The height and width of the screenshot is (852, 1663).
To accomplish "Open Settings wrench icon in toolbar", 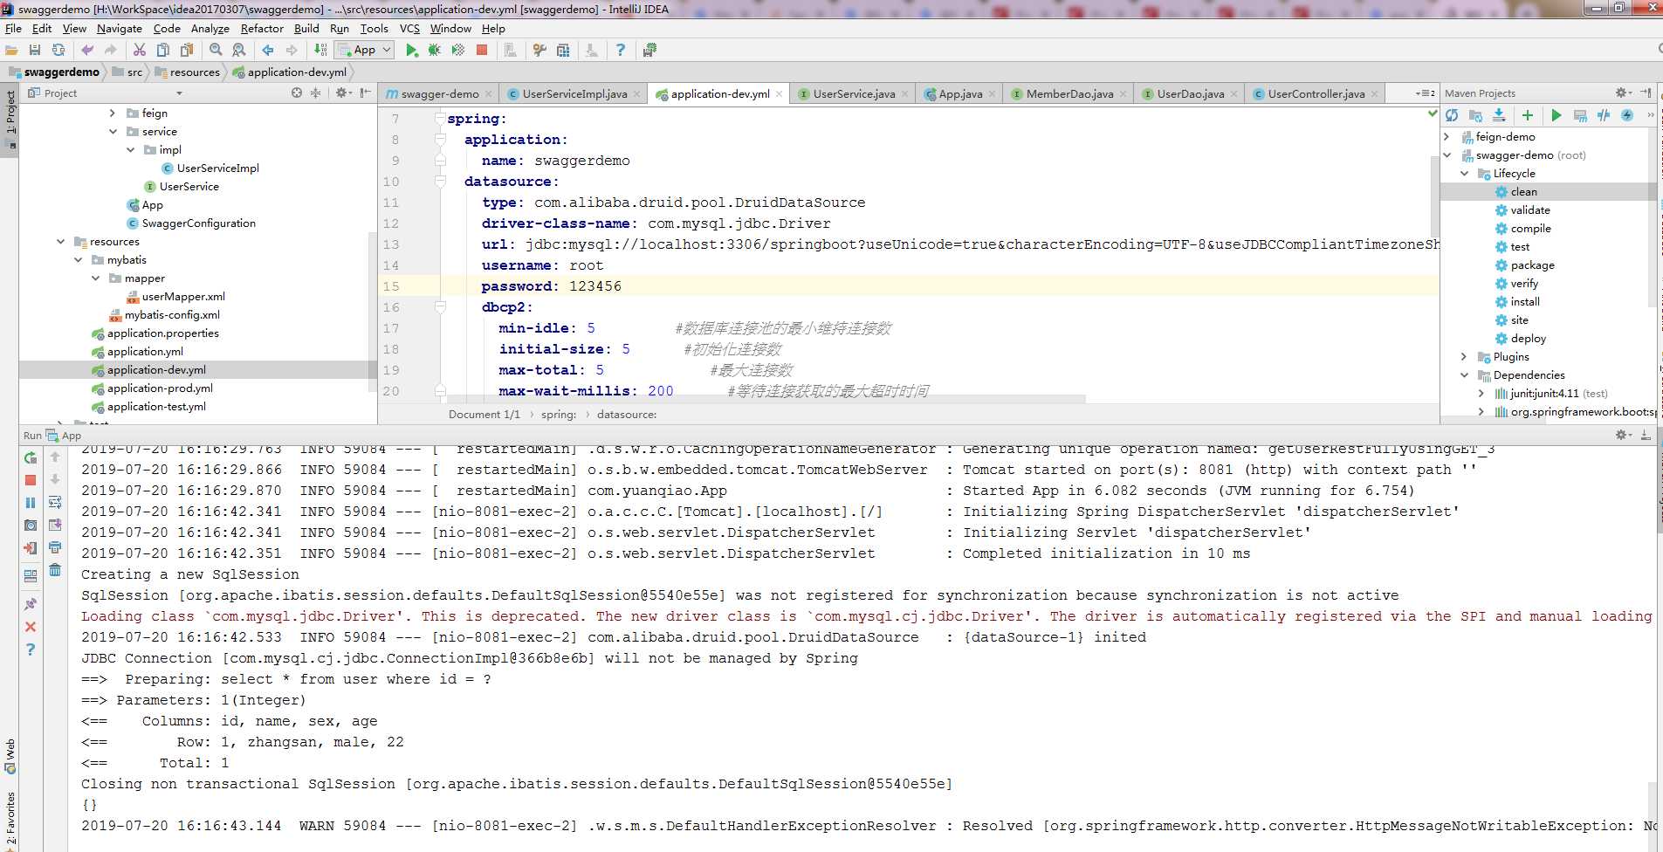I will (x=539, y=51).
